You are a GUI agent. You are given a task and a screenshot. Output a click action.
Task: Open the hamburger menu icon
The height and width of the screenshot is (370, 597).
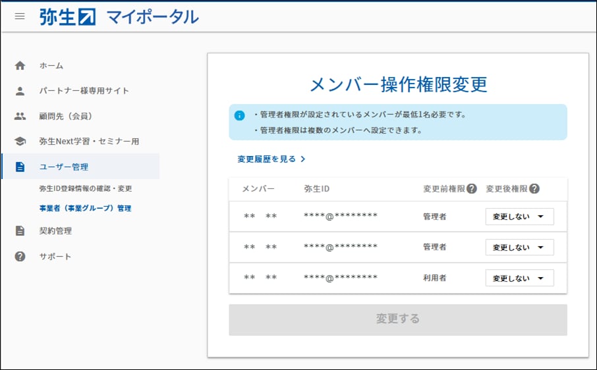20,16
